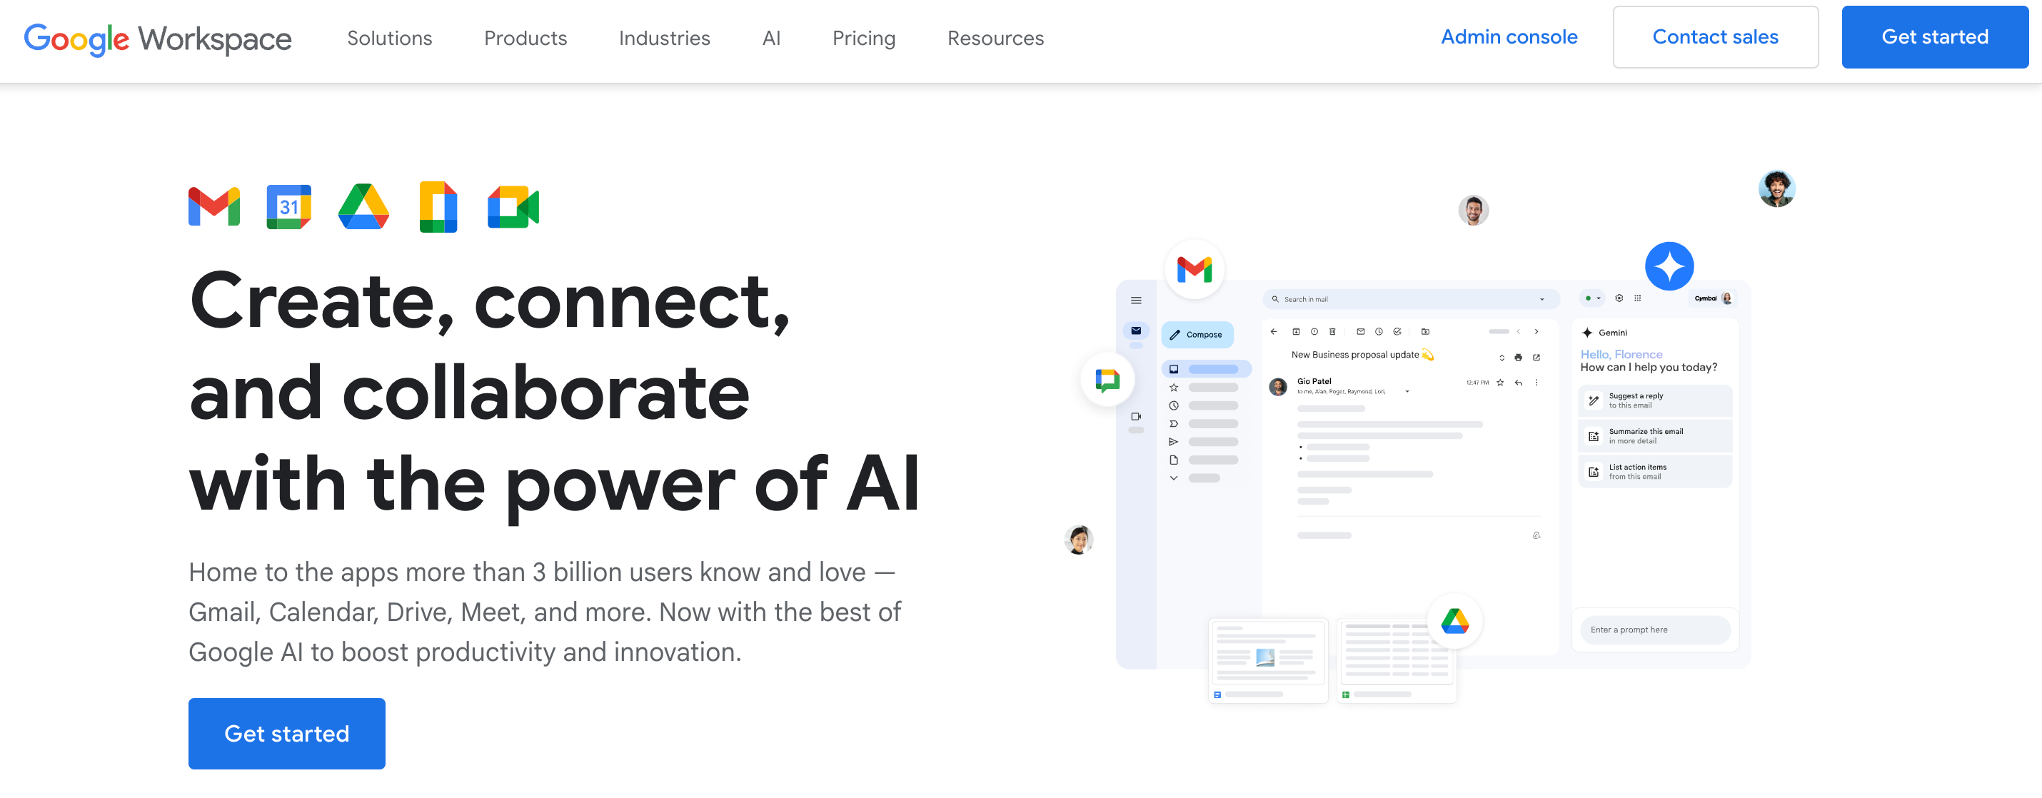
Task: Expand the More chevron in folder list
Action: tap(1174, 478)
